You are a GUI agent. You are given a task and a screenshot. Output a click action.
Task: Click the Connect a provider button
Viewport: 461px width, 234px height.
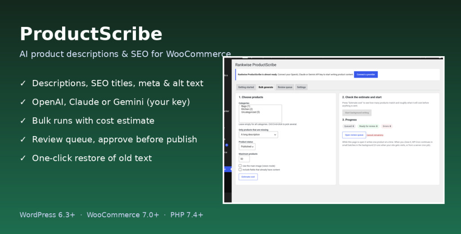coord(366,75)
